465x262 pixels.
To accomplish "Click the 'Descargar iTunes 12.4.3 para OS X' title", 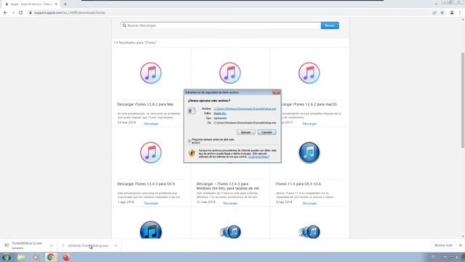I will click(x=146, y=184).
